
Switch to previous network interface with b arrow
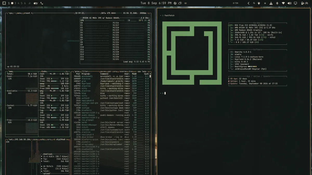(x=54, y=139)
